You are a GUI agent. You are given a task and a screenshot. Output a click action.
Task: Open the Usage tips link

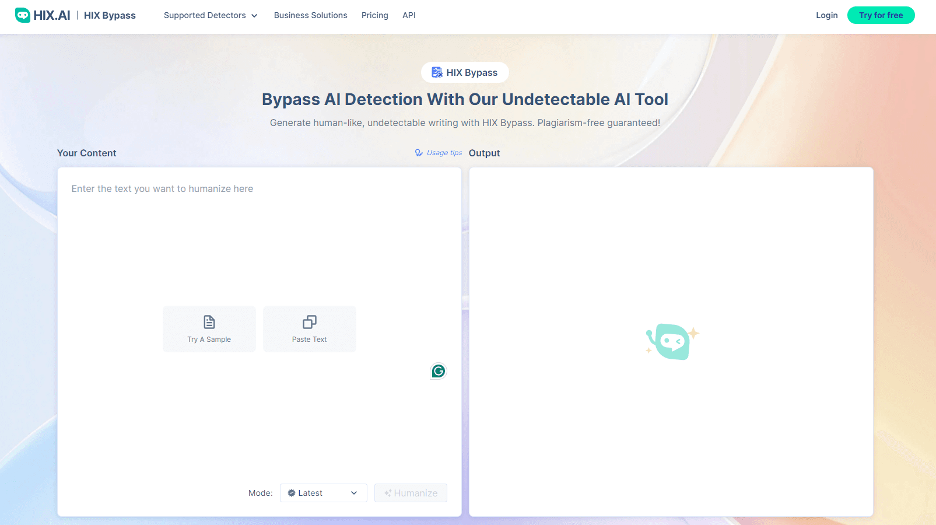(444, 153)
